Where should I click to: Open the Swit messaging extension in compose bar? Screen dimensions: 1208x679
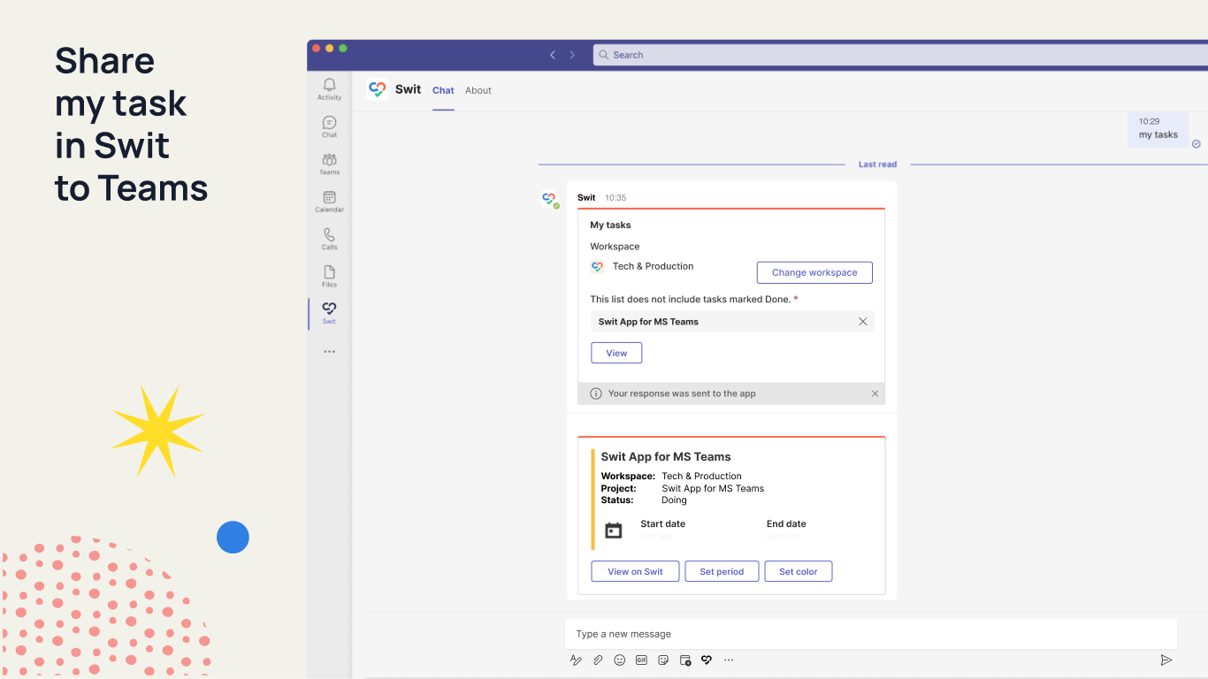pyautogui.click(x=707, y=660)
